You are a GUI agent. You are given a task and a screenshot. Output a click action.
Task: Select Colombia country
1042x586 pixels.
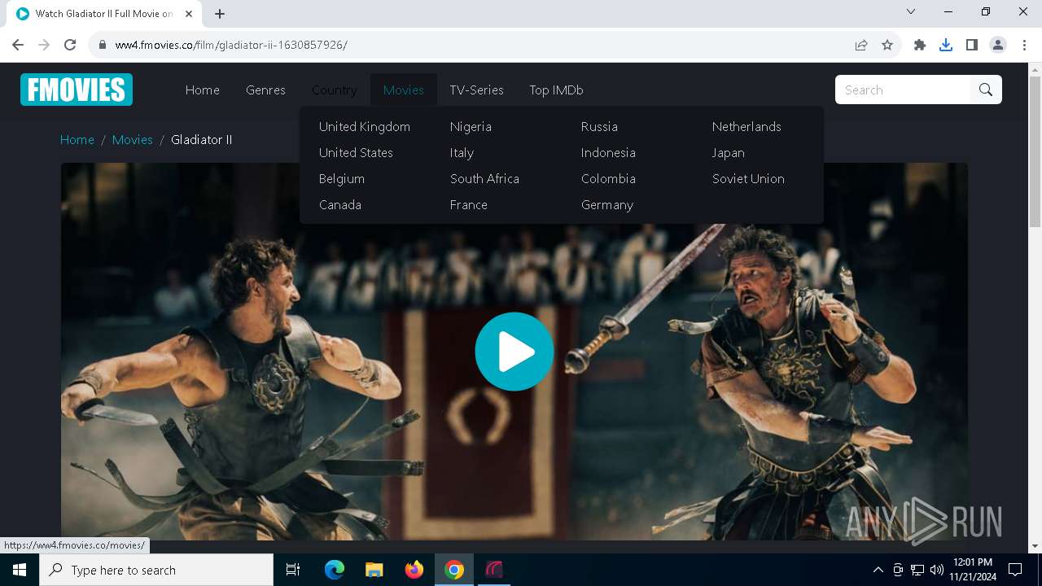(x=608, y=178)
